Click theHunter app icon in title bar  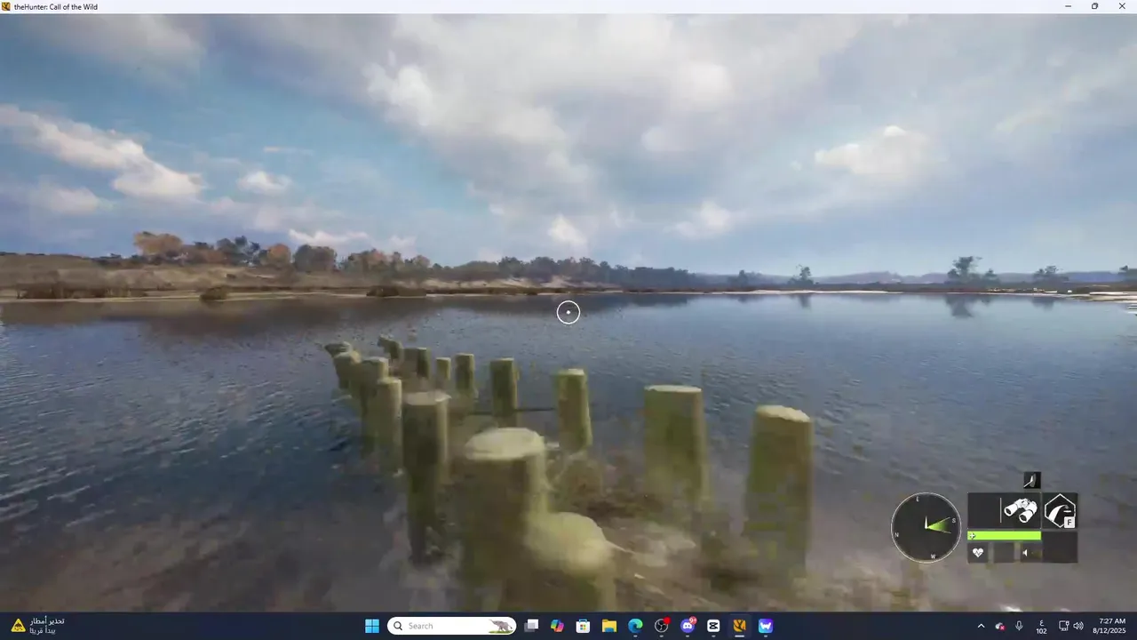coord(6,6)
